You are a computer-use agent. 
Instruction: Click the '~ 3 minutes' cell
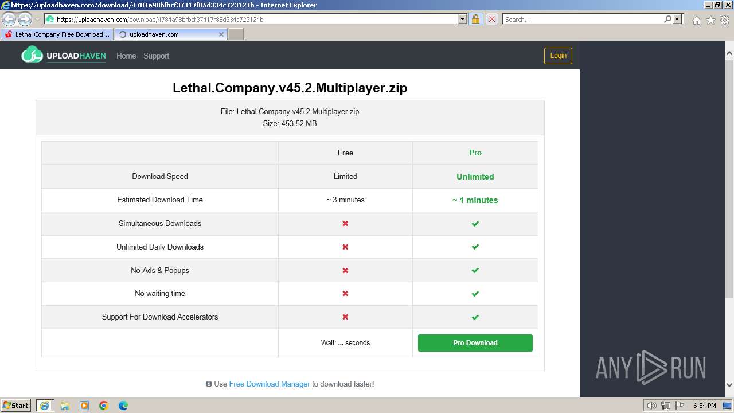[345, 200]
